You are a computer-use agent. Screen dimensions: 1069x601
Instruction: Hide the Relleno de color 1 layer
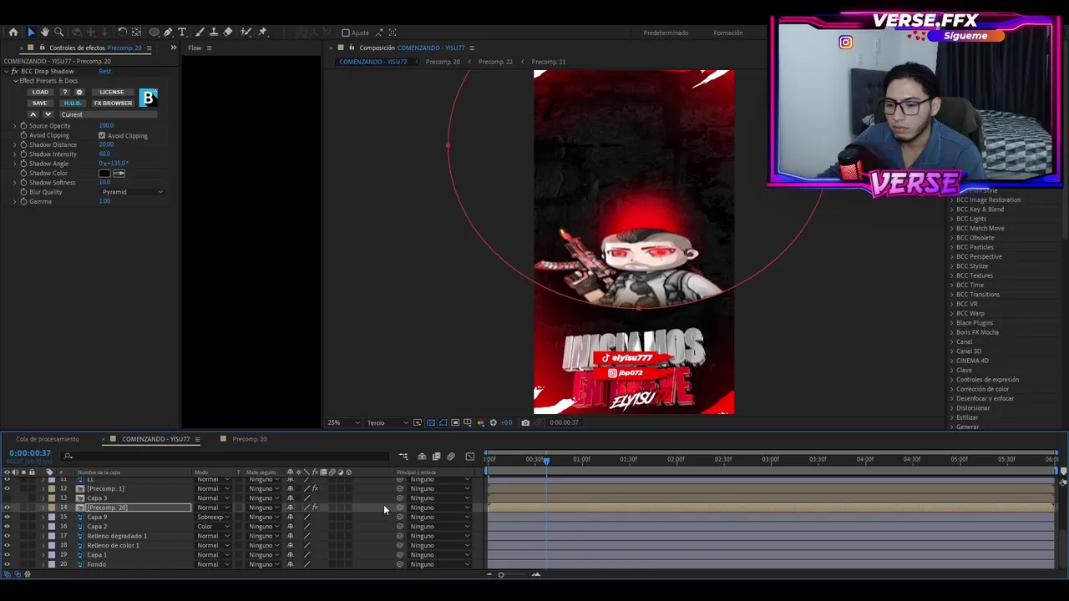click(x=7, y=545)
